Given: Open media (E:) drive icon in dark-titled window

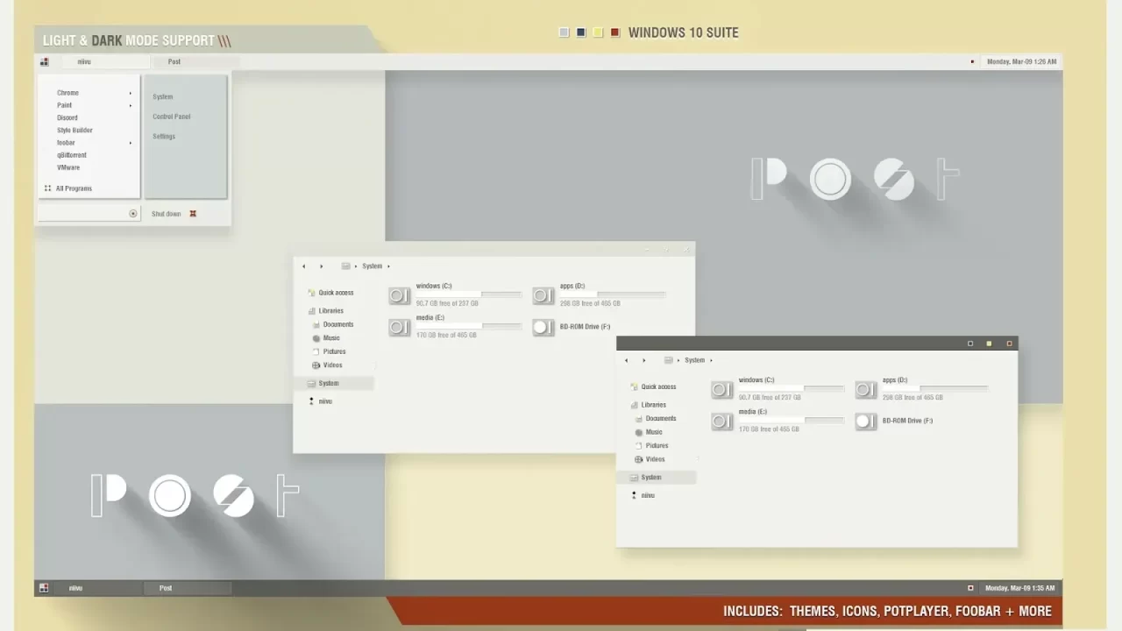Looking at the screenshot, I should coord(722,422).
